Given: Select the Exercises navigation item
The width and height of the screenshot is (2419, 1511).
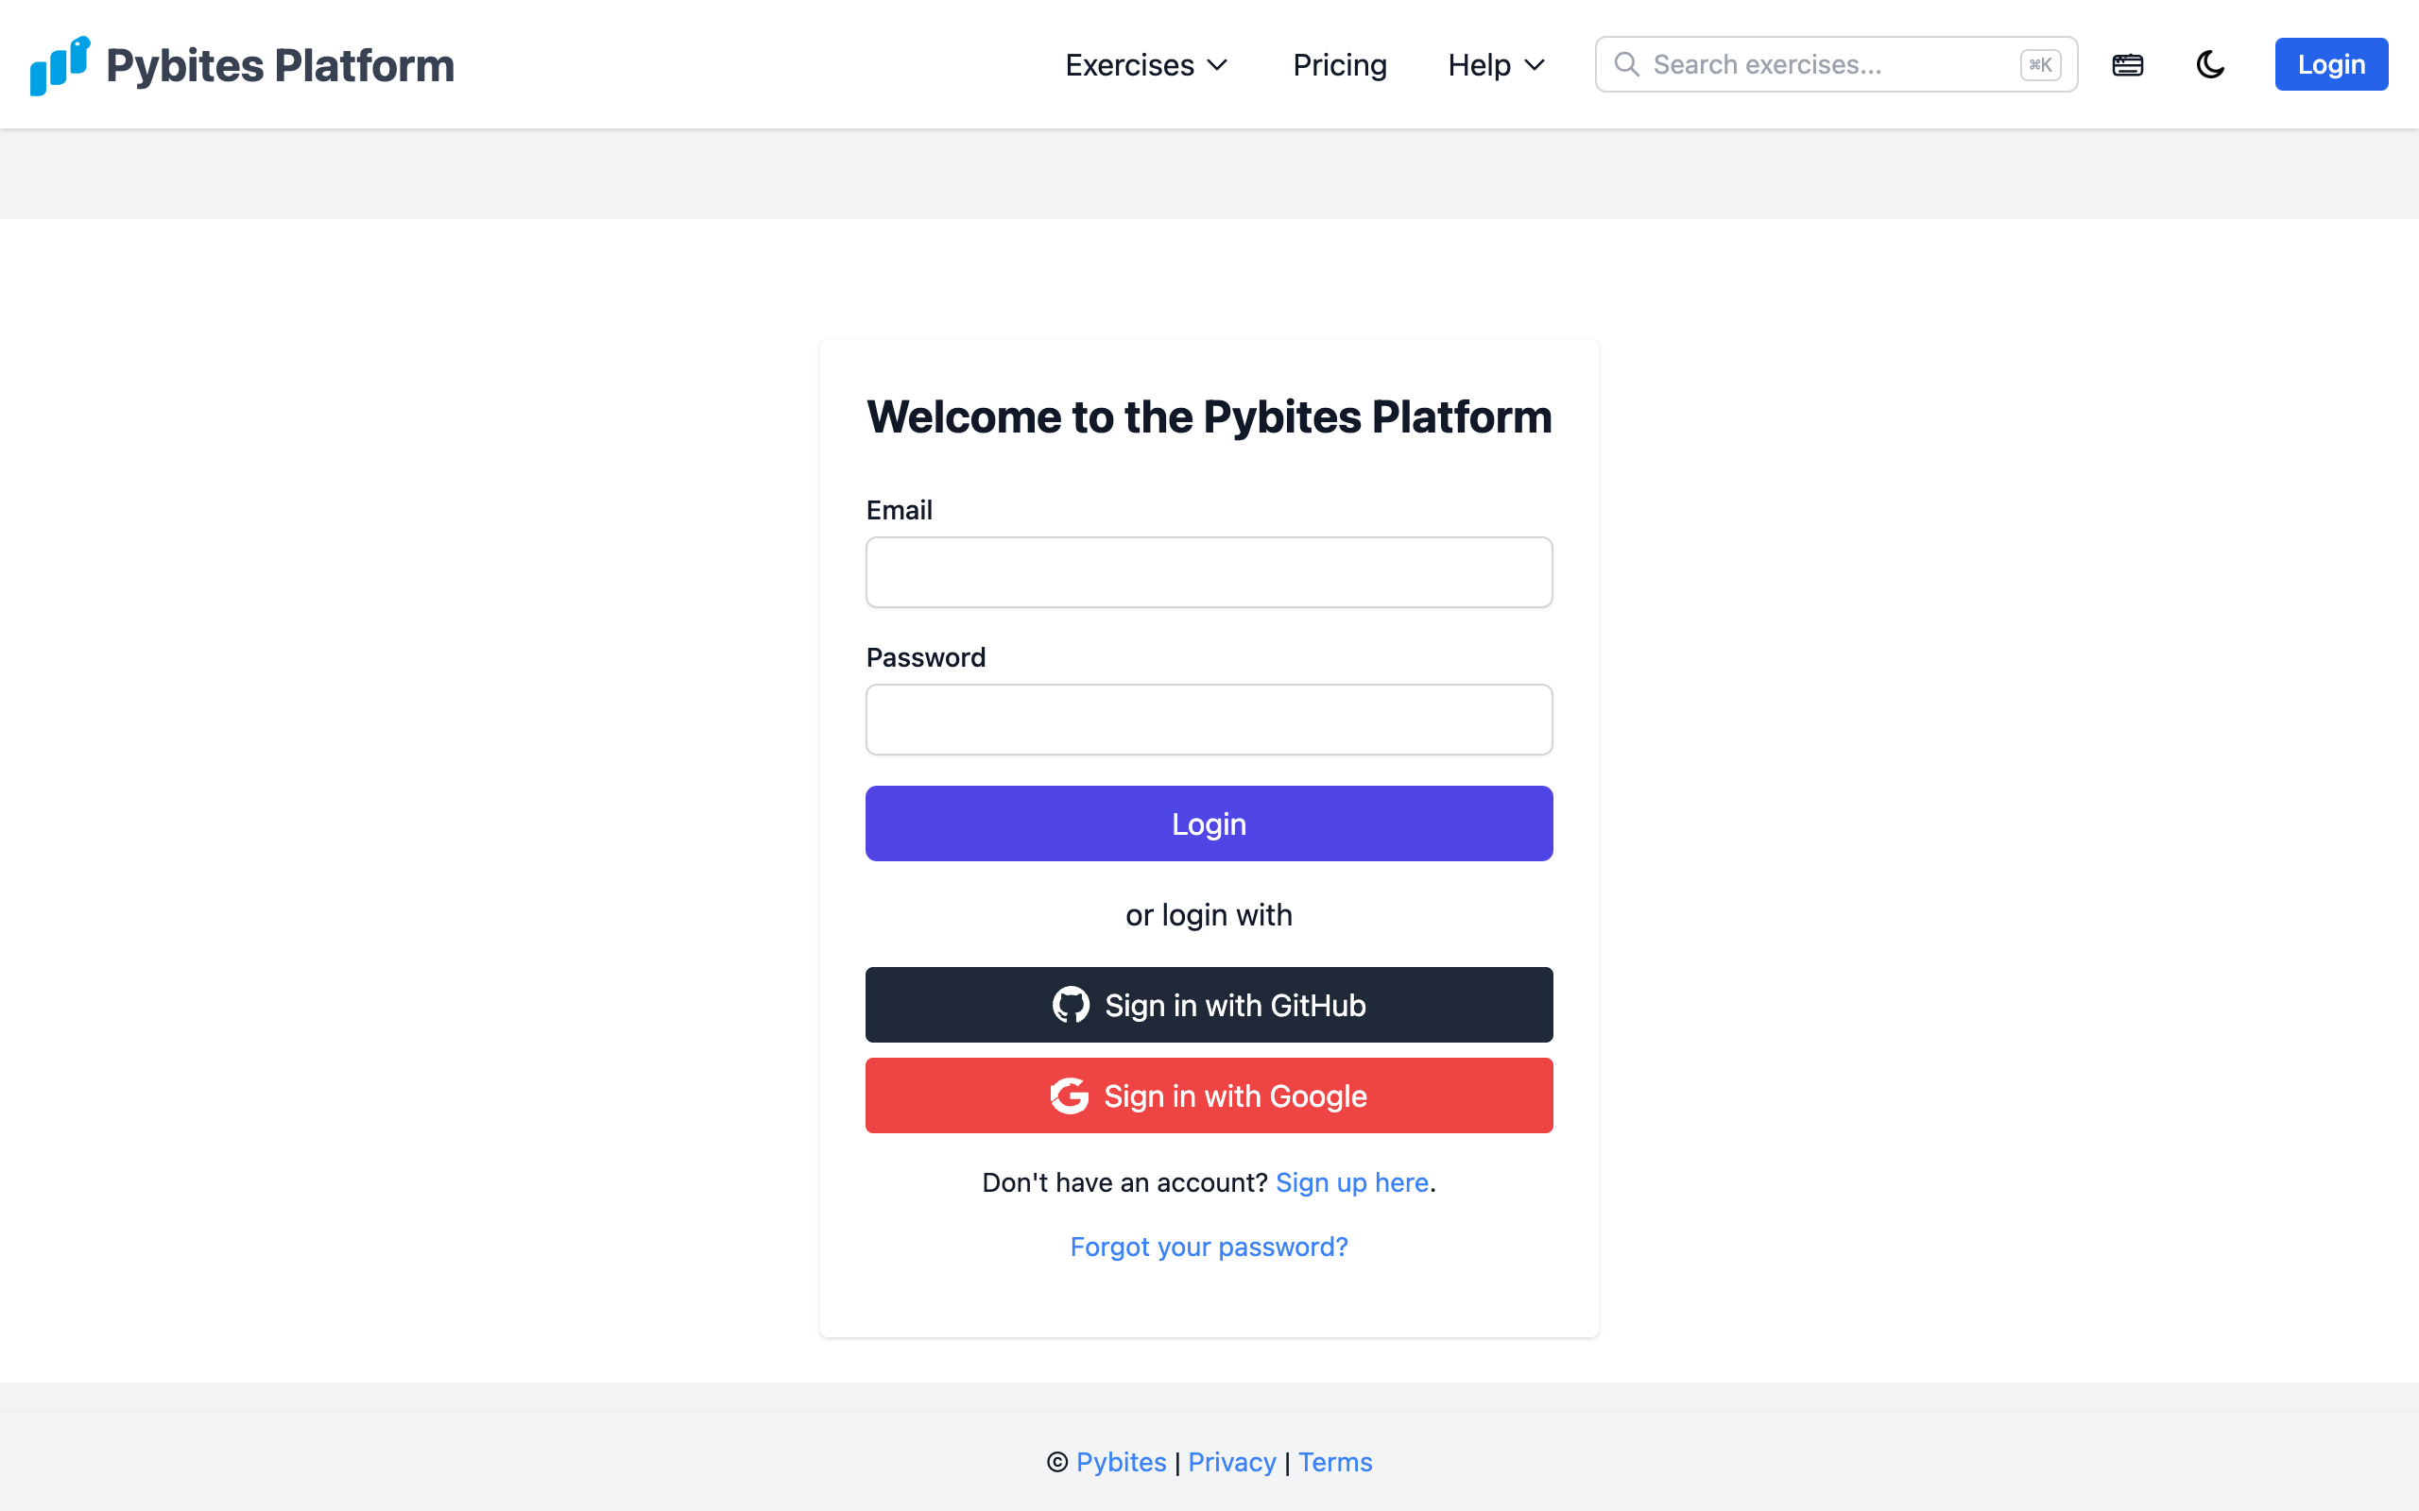Looking at the screenshot, I should coord(1129,64).
